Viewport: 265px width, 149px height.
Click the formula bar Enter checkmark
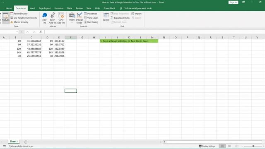pos(34,32)
